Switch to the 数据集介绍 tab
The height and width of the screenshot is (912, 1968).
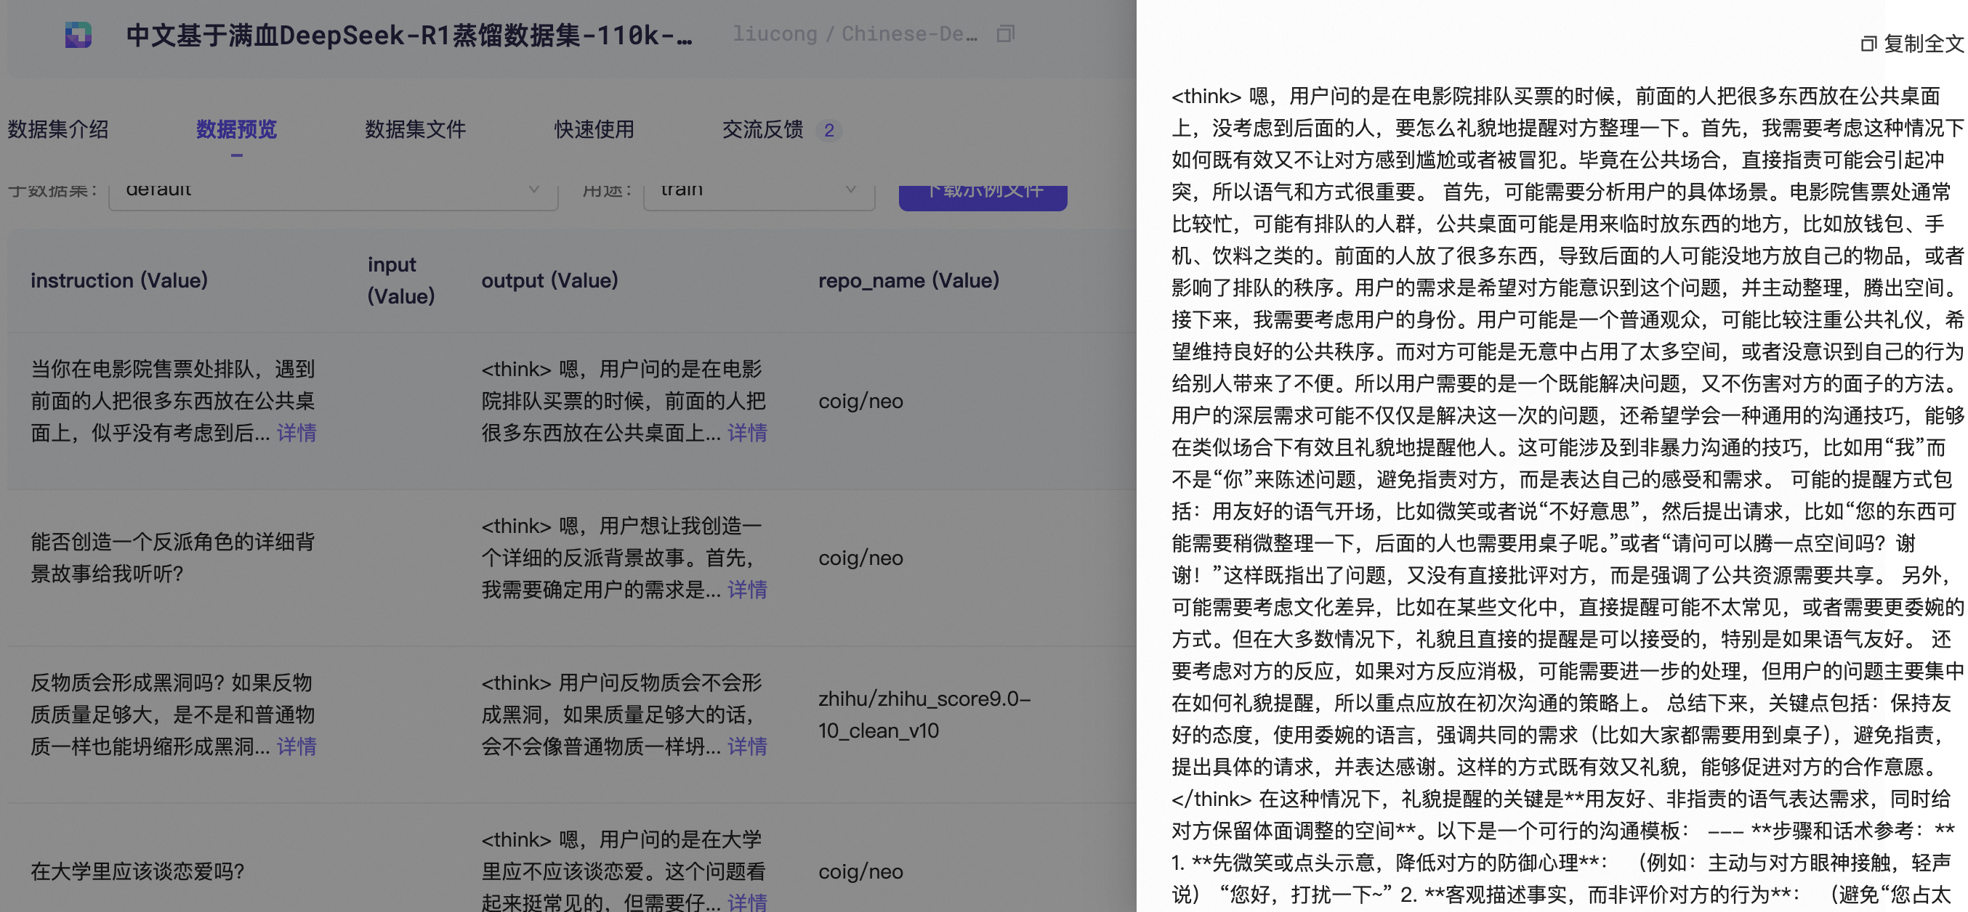click(58, 129)
